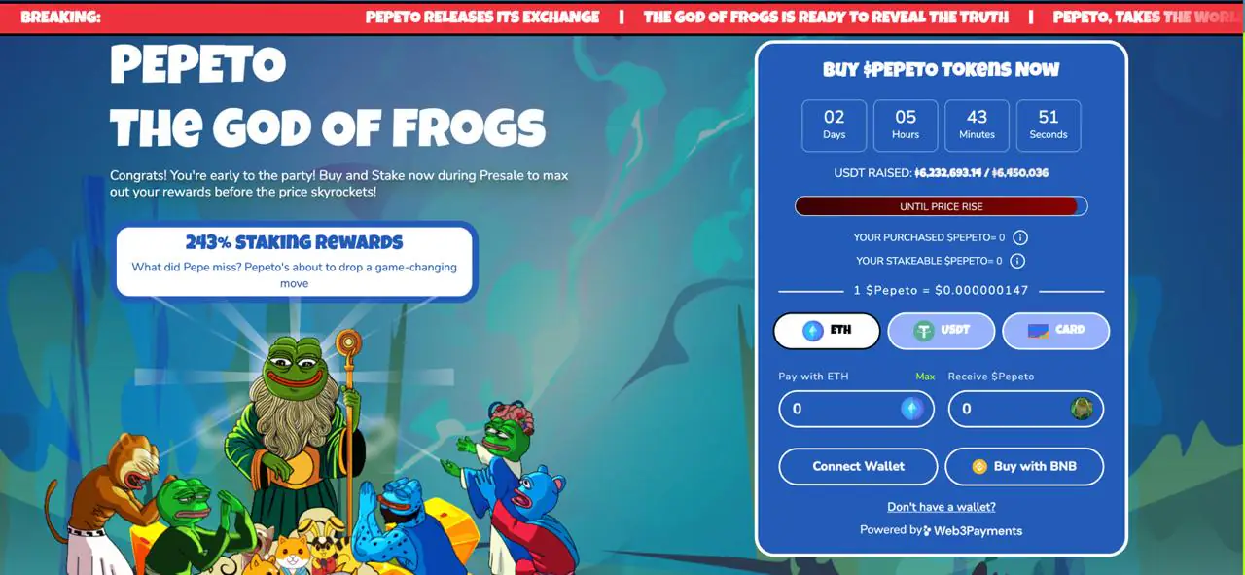Click the Ethereum icon in Pay field
1245x575 pixels.
point(912,409)
